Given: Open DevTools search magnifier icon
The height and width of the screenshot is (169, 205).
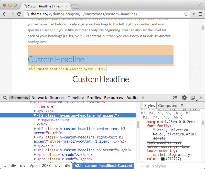Looking at the screenshot, I should [x=5, y=98].
